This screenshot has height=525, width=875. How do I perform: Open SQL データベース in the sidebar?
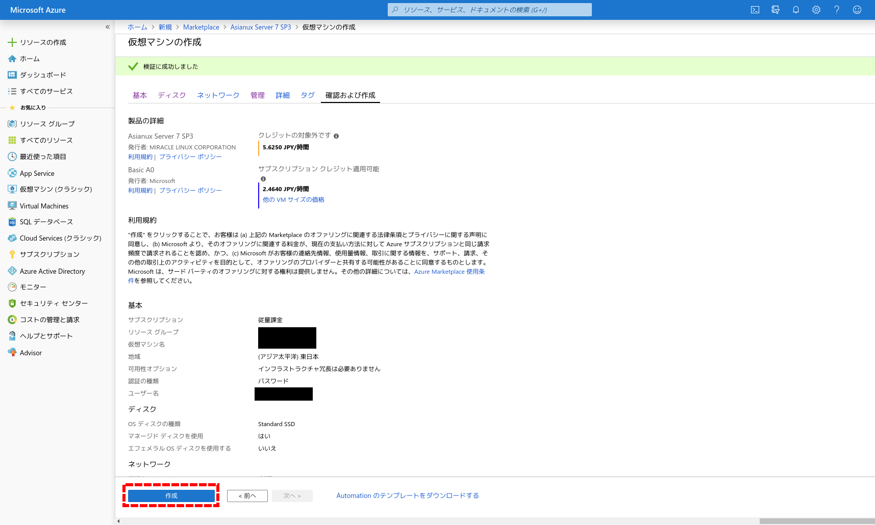(x=46, y=222)
